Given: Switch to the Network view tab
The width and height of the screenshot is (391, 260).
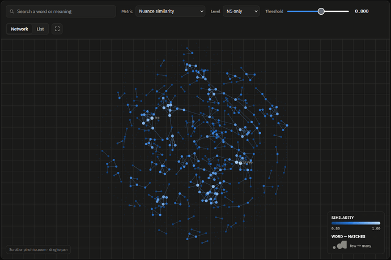Looking at the screenshot, I should pos(19,29).
